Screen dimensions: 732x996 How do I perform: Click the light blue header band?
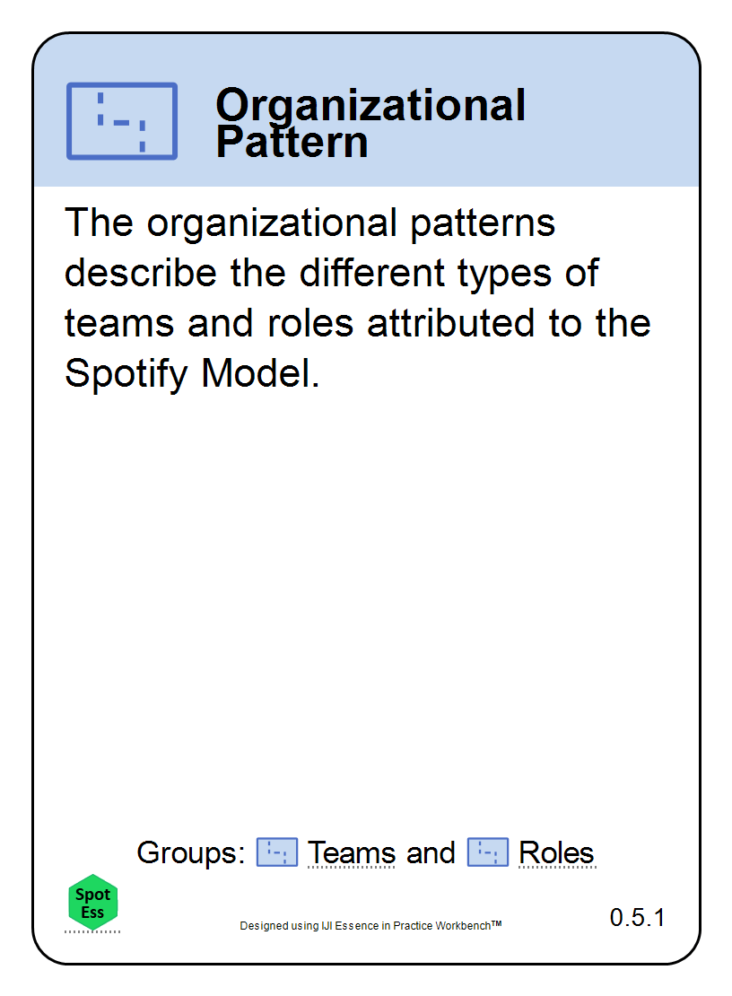366,110
